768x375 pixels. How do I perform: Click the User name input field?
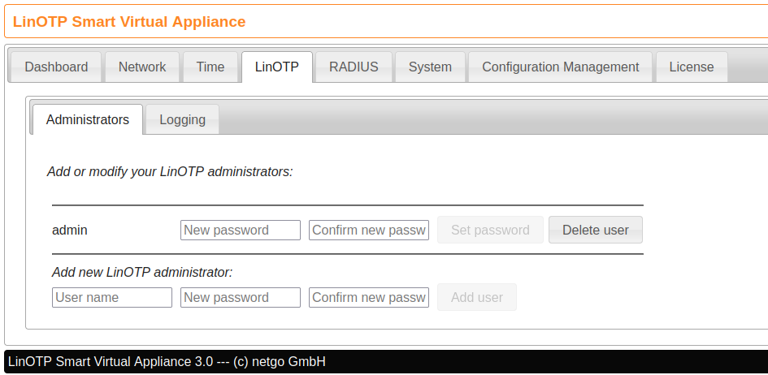coord(112,298)
